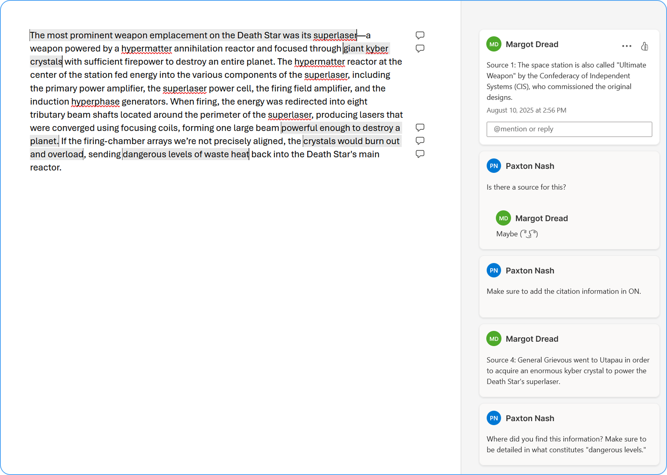Open comment icon beside the superlaser line
This screenshot has height=475, width=667.
(x=420, y=35)
